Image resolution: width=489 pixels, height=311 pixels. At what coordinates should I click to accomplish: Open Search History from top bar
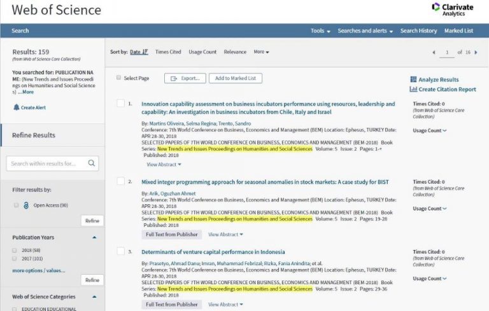(418, 31)
